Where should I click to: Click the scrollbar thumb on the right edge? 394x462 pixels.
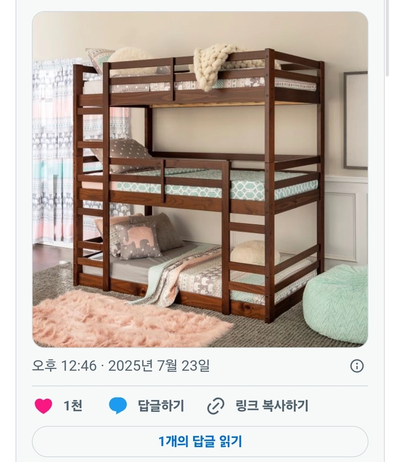click(x=389, y=38)
